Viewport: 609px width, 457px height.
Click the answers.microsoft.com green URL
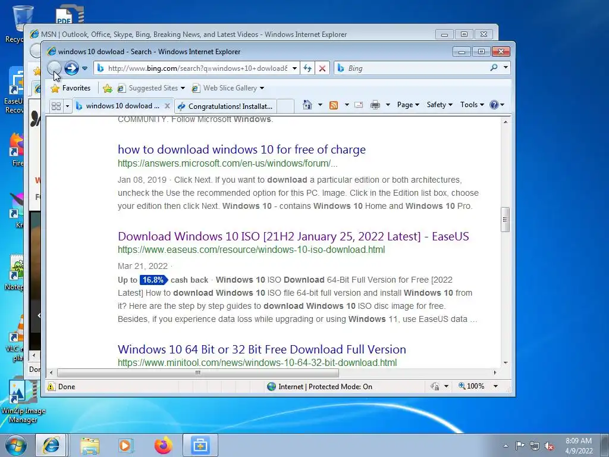[228, 163]
